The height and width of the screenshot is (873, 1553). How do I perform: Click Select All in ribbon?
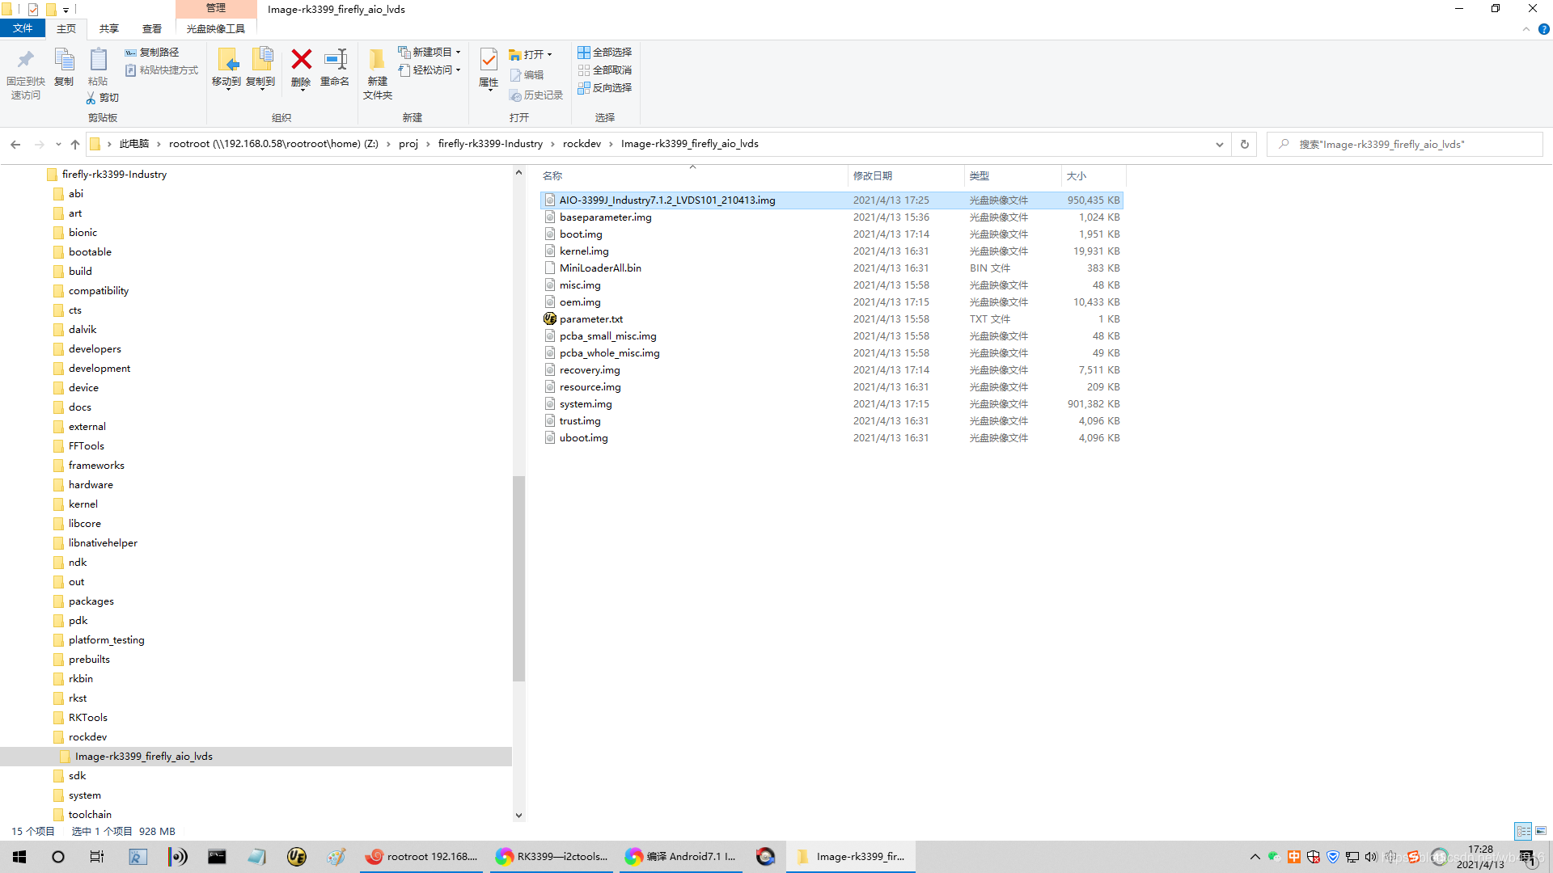point(604,52)
